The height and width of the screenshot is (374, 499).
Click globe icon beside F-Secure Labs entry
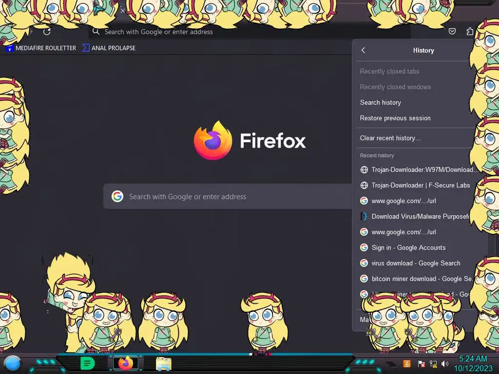pos(364,185)
